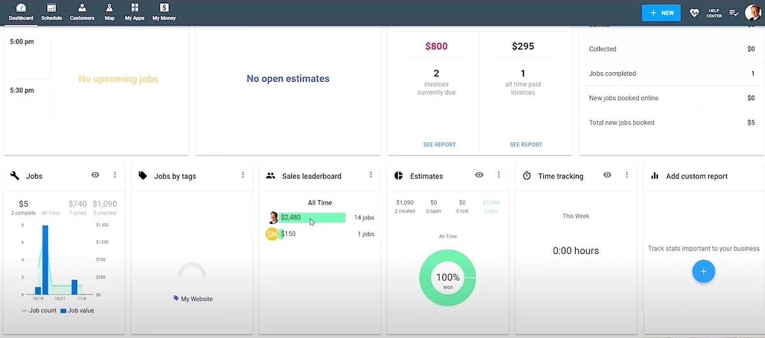Click the New jobs booked online row

click(671, 98)
